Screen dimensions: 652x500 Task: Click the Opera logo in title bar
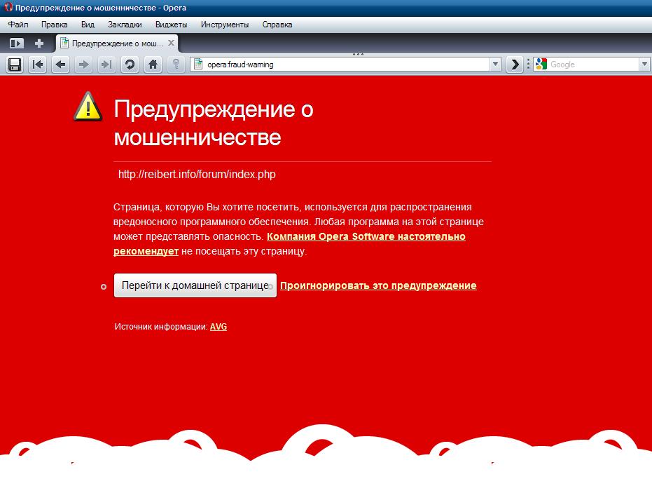[8, 8]
